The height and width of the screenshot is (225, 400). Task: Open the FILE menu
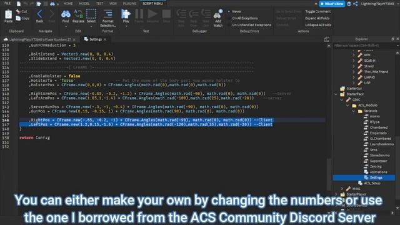coord(7,3)
